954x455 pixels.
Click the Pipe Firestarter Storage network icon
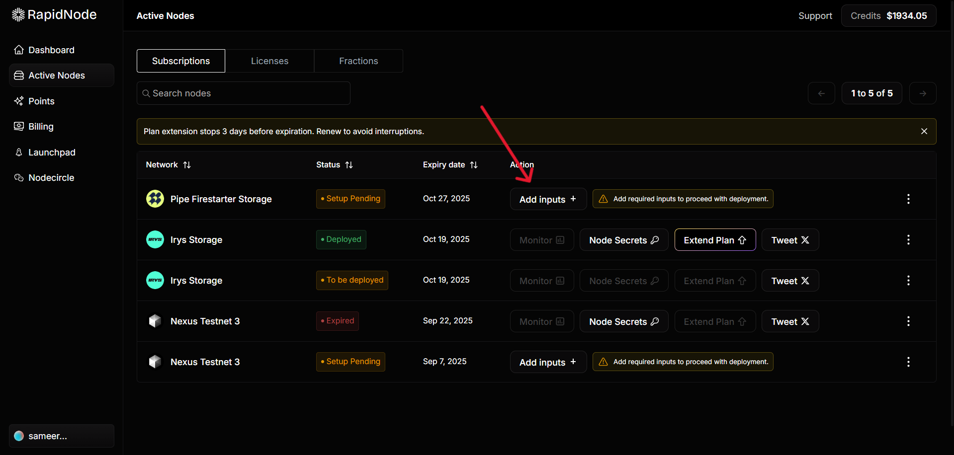click(x=155, y=199)
